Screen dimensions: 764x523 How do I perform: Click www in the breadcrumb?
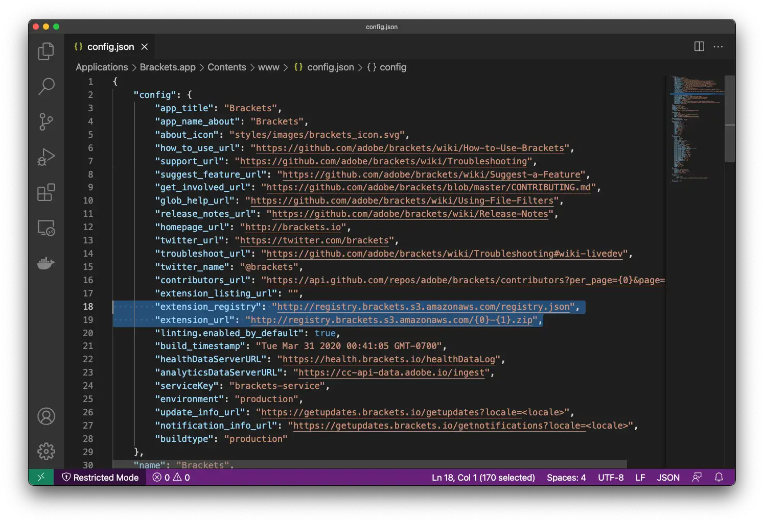(x=268, y=67)
